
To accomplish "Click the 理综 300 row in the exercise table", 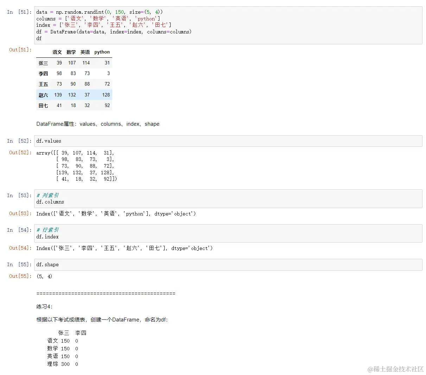I will [x=63, y=364].
